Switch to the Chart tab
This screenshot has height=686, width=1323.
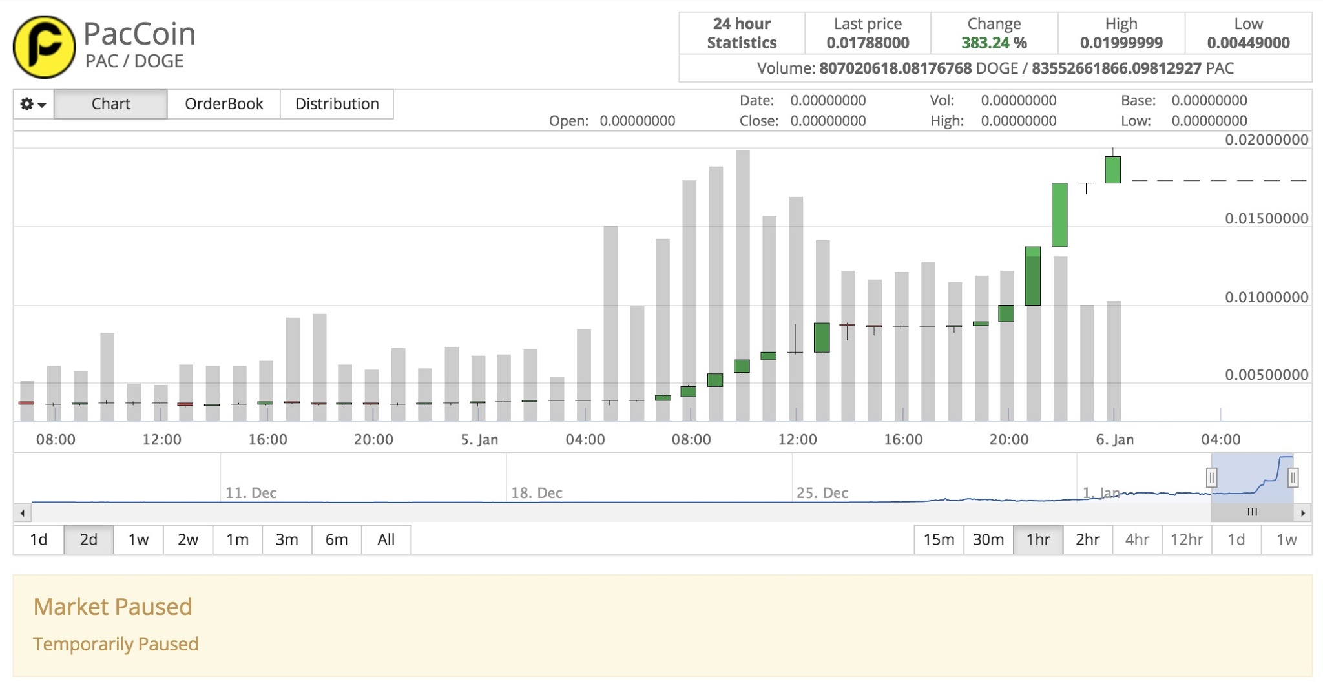[x=110, y=104]
